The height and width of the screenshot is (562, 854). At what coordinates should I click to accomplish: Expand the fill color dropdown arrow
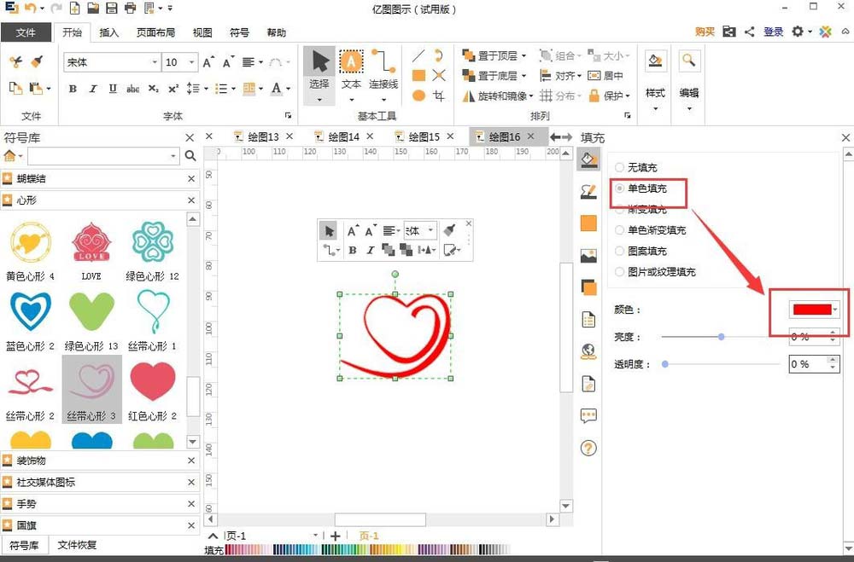pyautogui.click(x=836, y=309)
